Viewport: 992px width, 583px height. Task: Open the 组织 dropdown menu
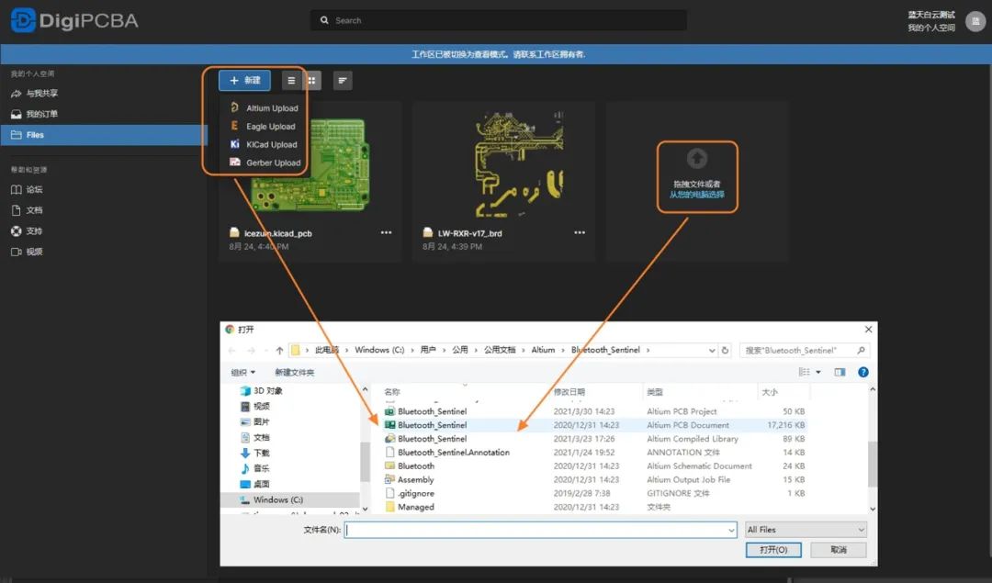tap(242, 373)
